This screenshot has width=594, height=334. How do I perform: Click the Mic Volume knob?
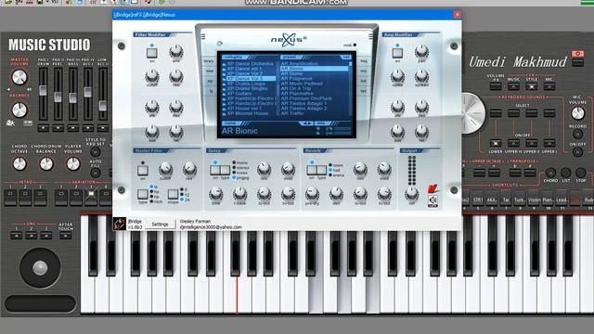[x=577, y=113]
